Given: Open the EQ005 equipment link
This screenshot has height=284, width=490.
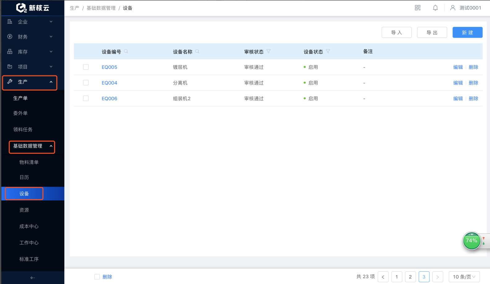Looking at the screenshot, I should pos(109,67).
